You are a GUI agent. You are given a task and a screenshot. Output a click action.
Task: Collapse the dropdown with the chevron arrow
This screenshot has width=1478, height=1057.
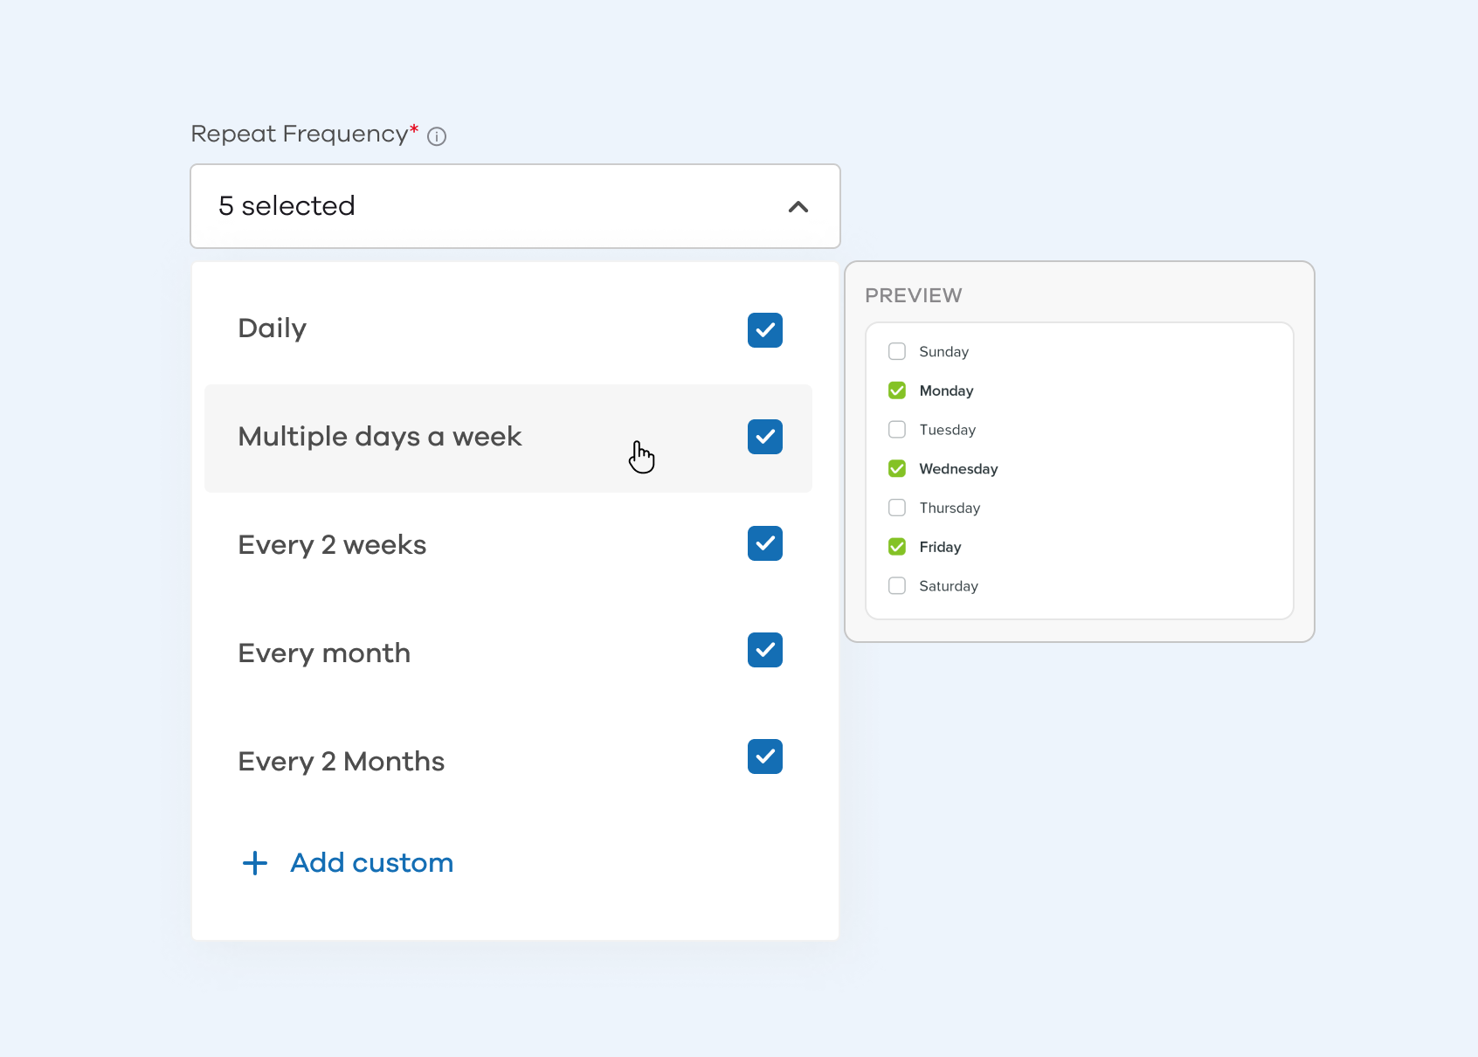(x=798, y=207)
